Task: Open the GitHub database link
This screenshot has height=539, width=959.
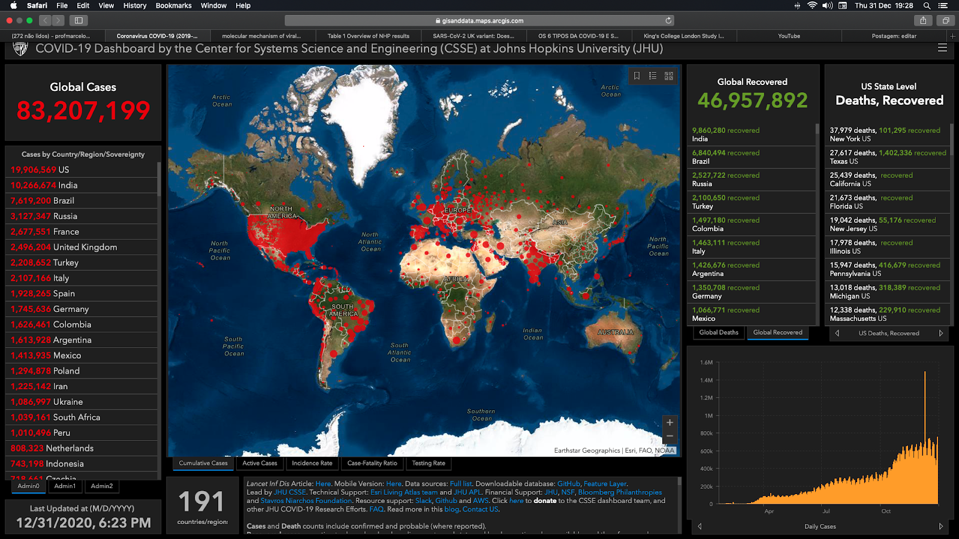Action: pyautogui.click(x=569, y=484)
